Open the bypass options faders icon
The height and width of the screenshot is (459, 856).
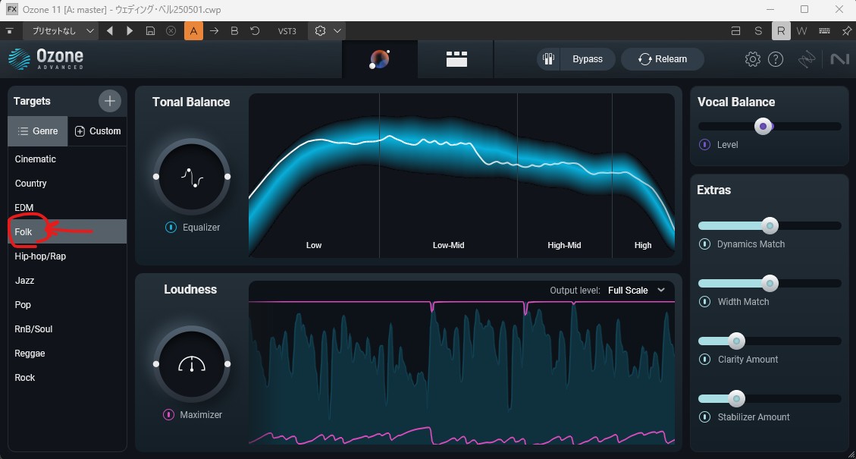click(x=549, y=59)
